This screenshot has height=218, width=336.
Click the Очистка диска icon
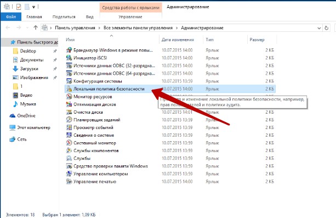[69, 112]
